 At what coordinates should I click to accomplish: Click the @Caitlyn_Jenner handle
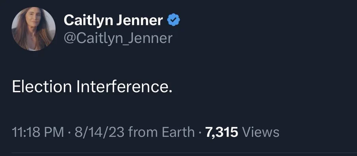(x=118, y=38)
